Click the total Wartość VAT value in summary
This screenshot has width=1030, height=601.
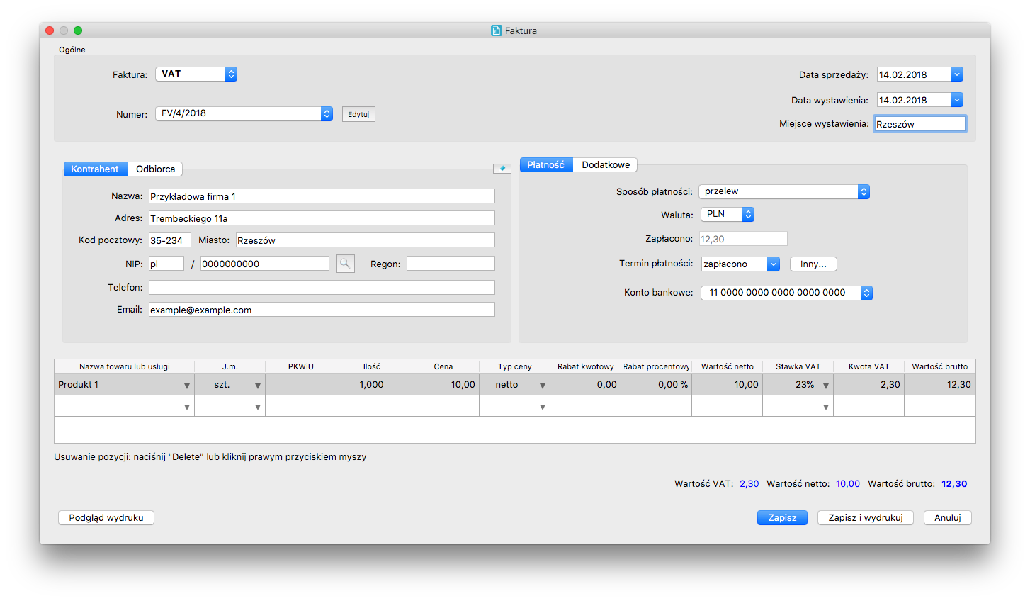pos(749,484)
